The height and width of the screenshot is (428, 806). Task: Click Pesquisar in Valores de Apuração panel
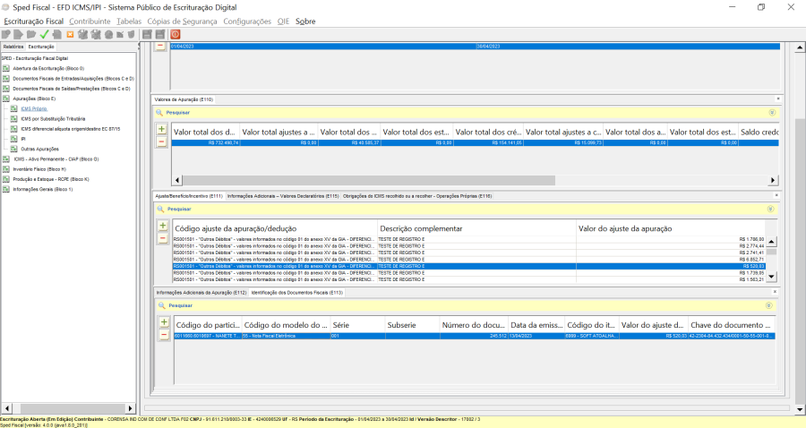(178, 113)
